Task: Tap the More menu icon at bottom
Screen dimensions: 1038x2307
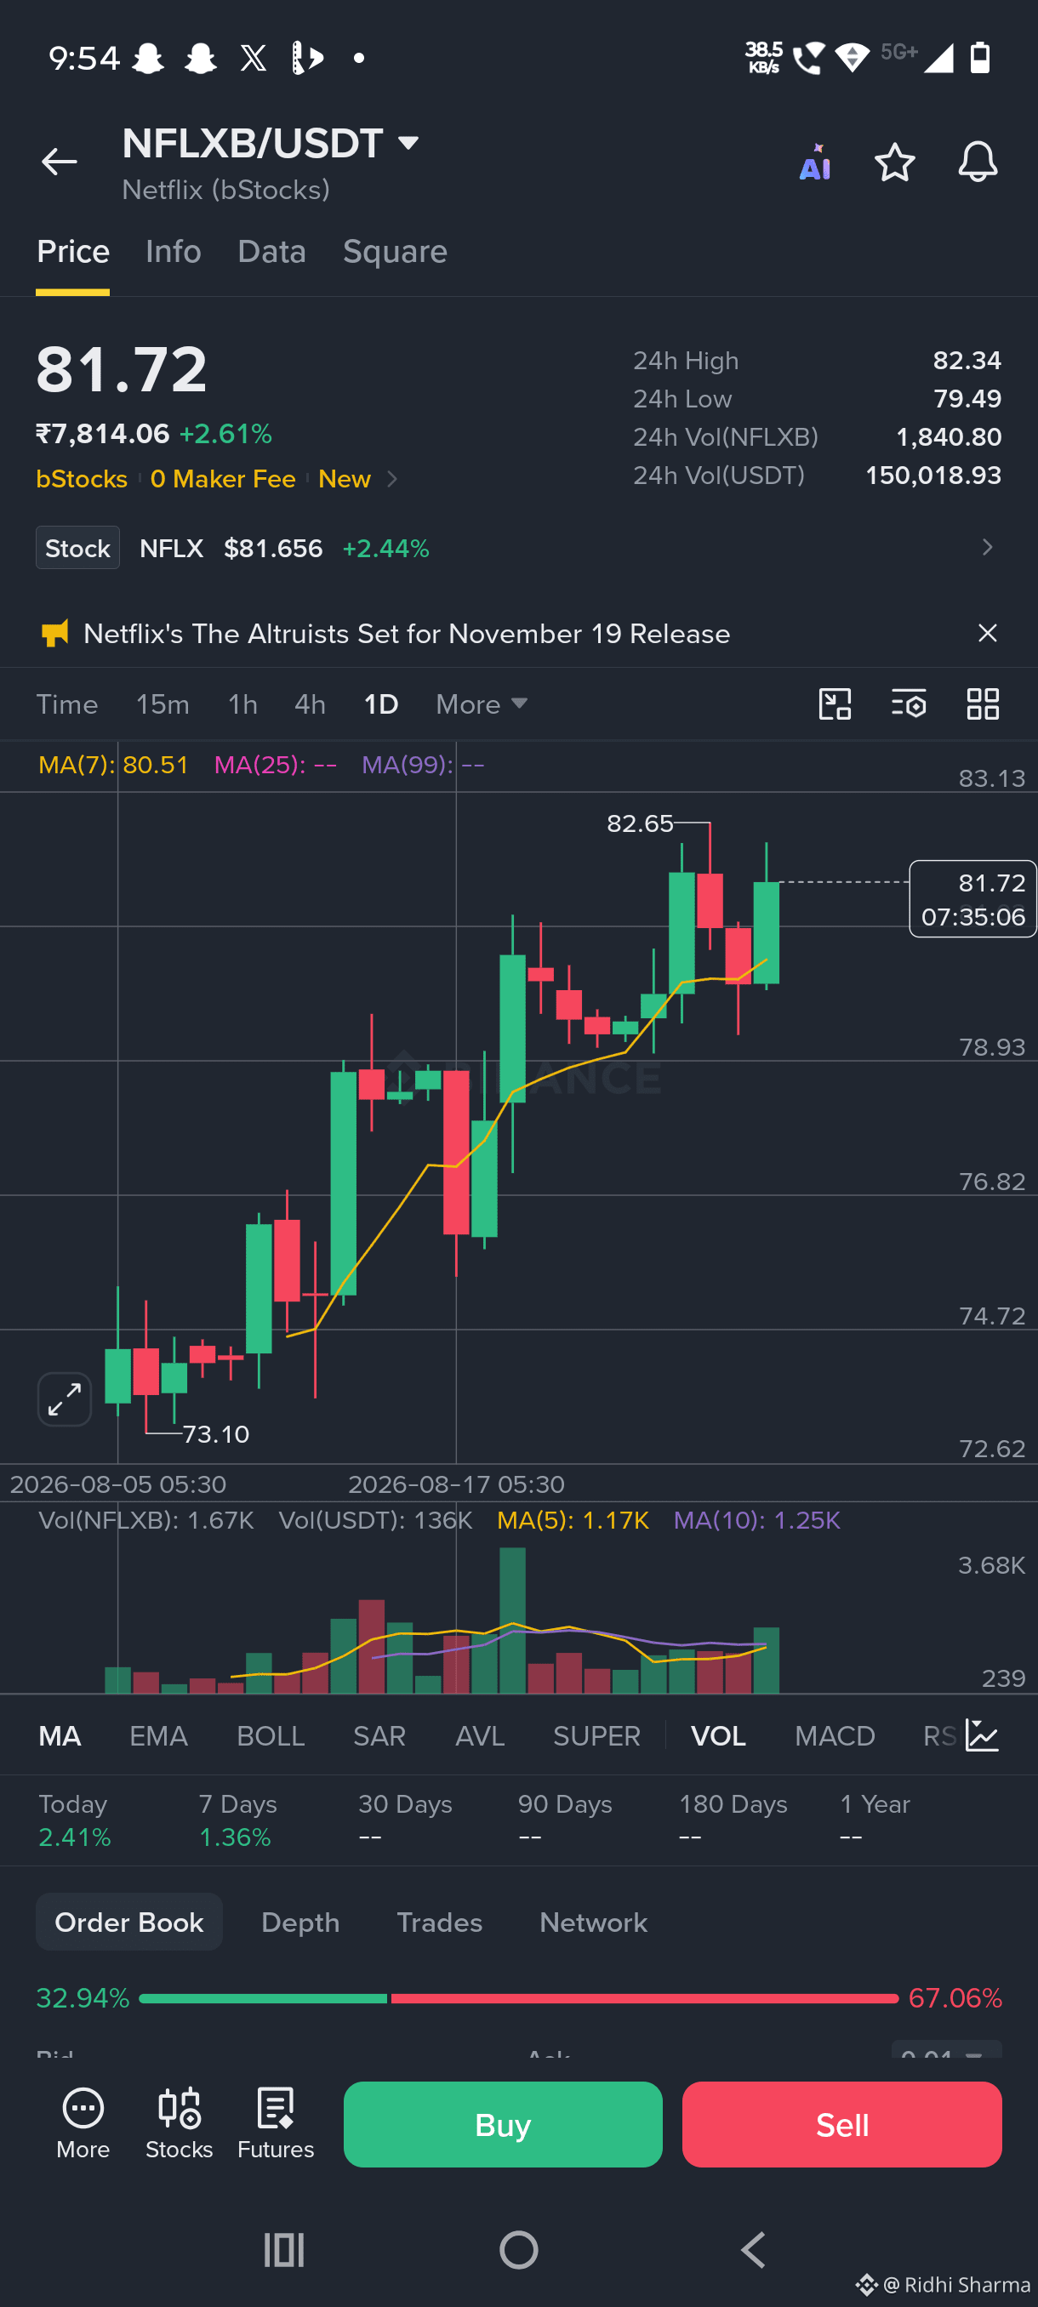Action: (83, 2124)
